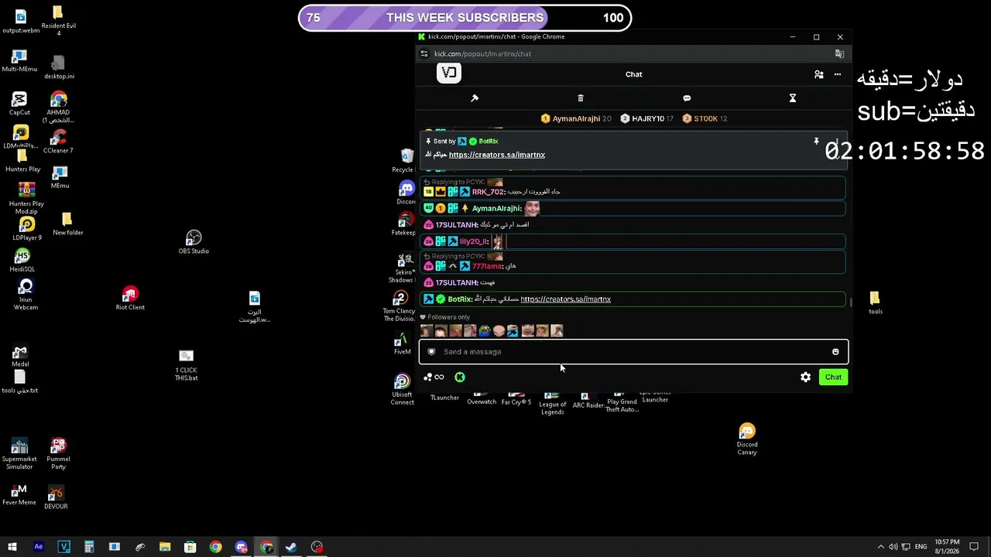Open the notification center icon

pyautogui.click(x=974, y=547)
